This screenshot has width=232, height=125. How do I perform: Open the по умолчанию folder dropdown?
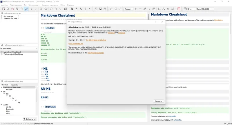point(19,49)
